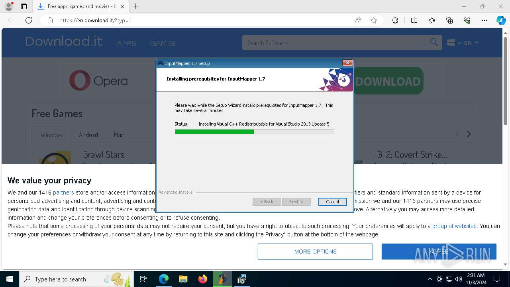Click the Read aloud icon
The height and width of the screenshot is (287, 510).
358,20
